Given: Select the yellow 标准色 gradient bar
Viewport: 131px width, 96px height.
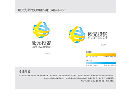Looking at the screenshot, I should (101, 55).
